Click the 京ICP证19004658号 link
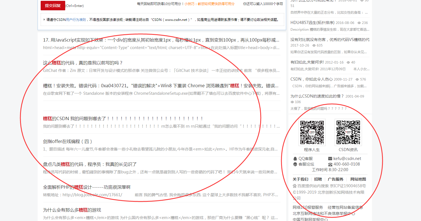The image size is (421, 221). pos(348,186)
